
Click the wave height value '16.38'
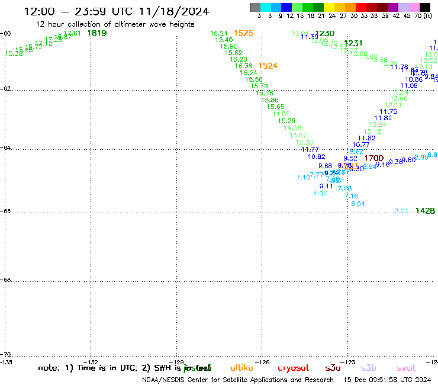244,66
